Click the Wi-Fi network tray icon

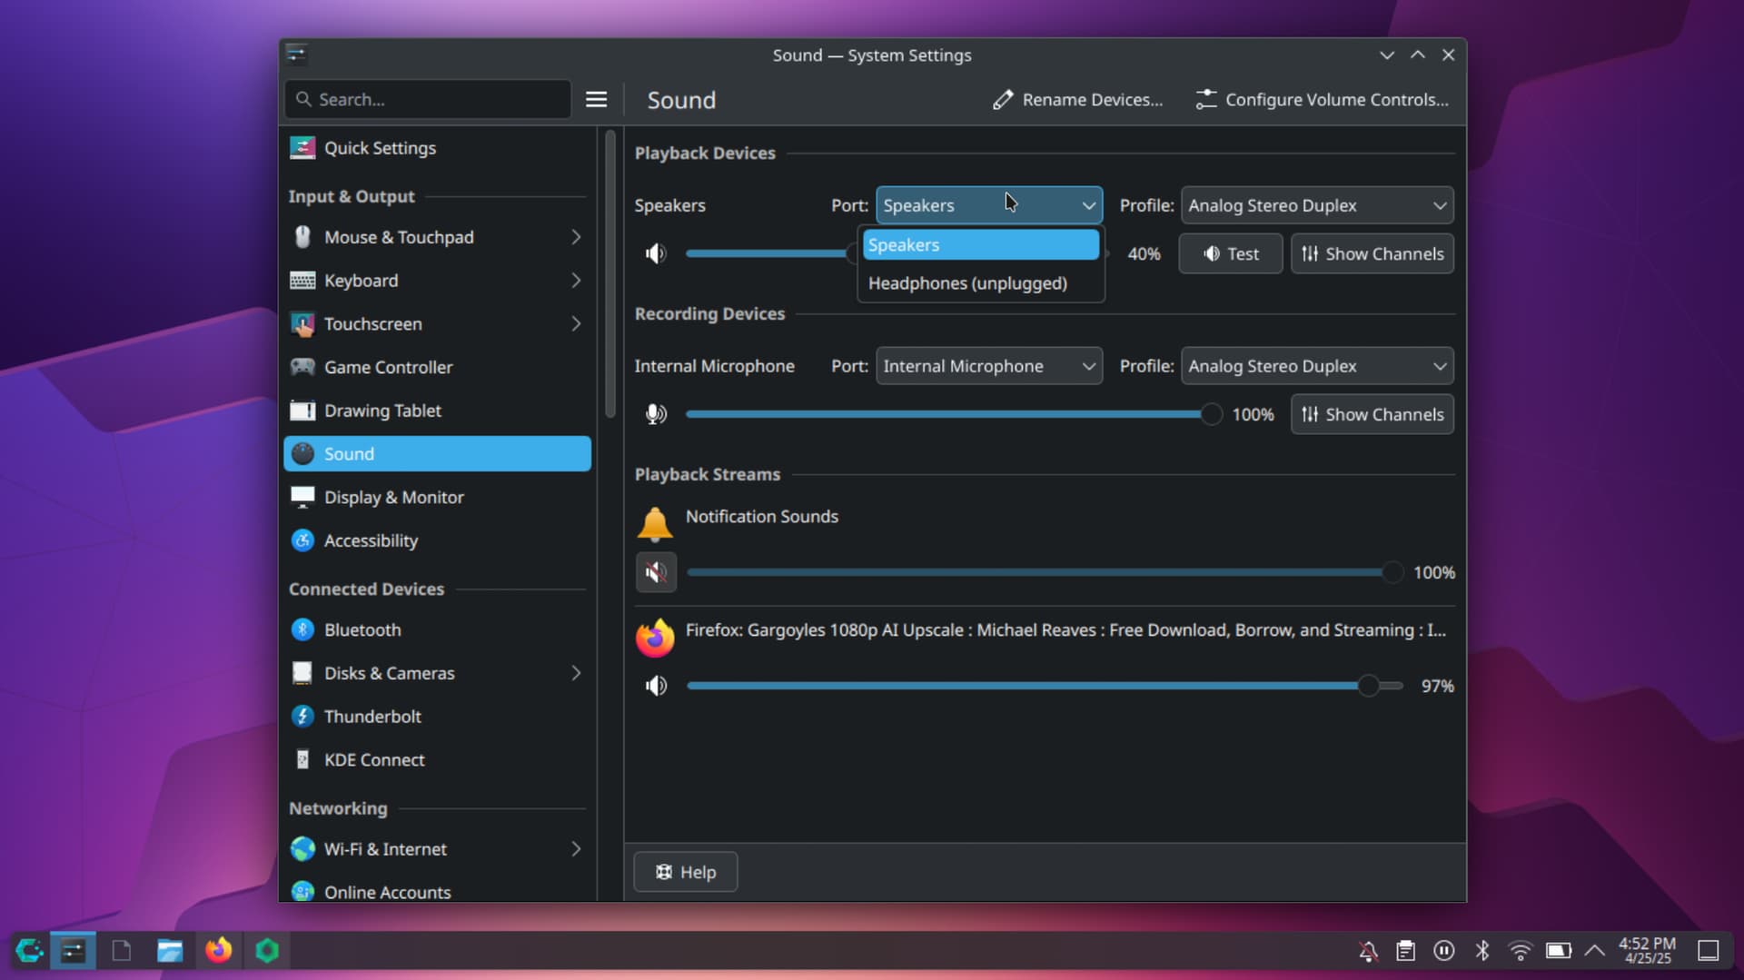click(1520, 950)
